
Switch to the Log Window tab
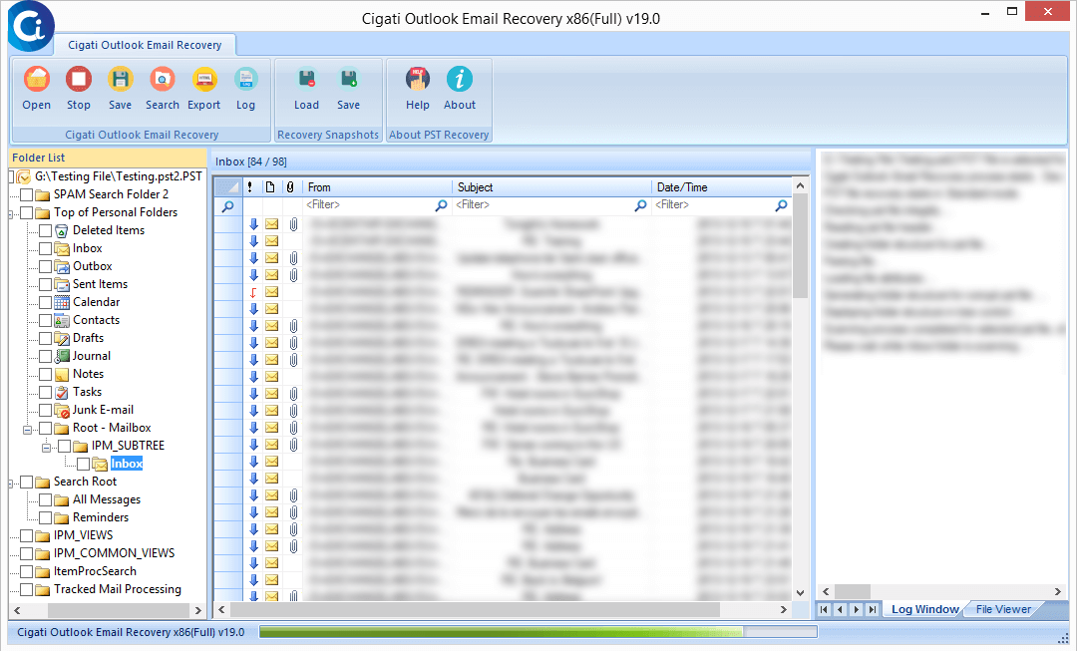[x=924, y=609]
